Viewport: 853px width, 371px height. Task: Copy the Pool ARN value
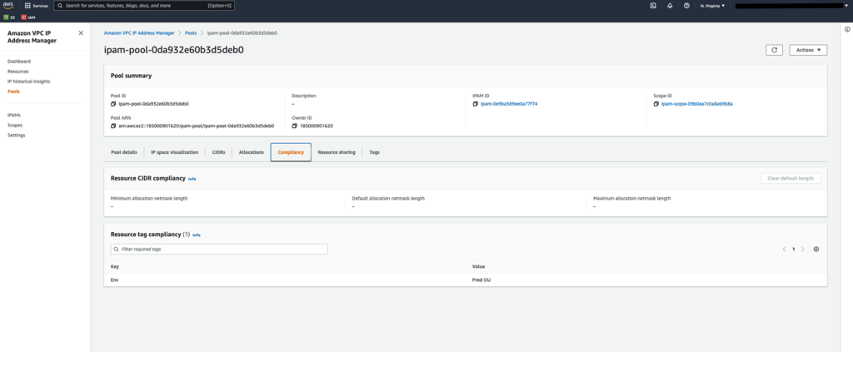[113, 126]
